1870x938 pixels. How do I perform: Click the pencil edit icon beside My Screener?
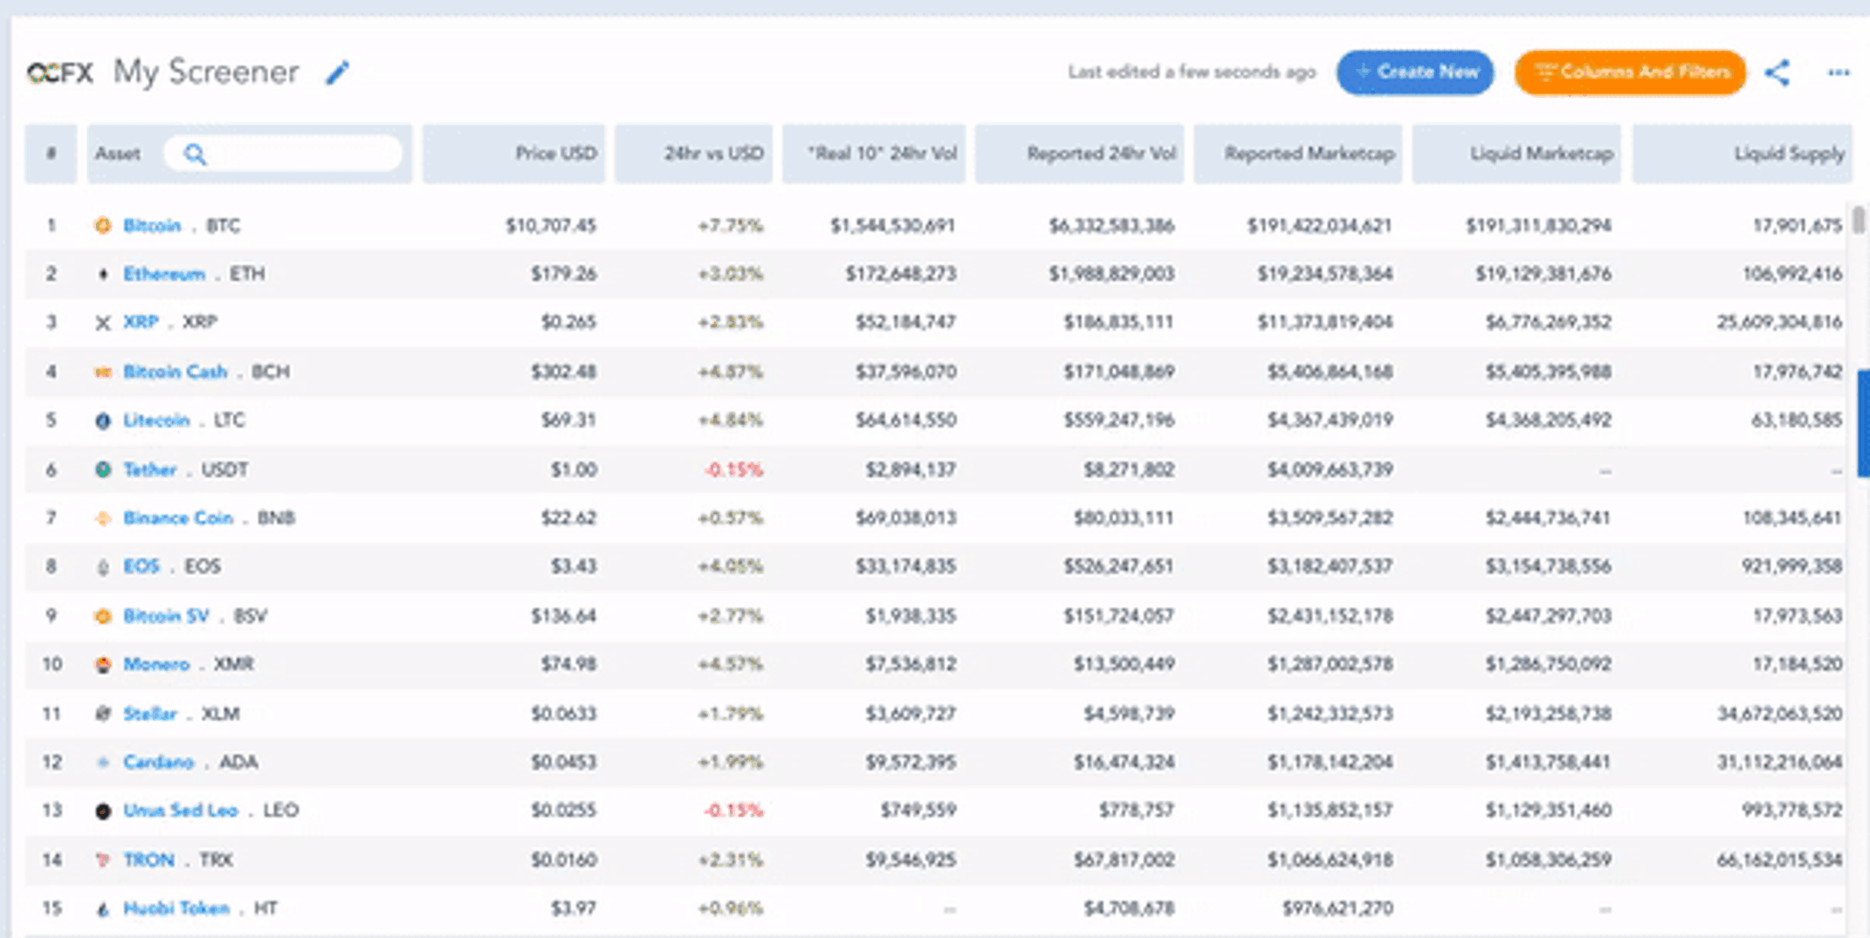click(x=338, y=72)
